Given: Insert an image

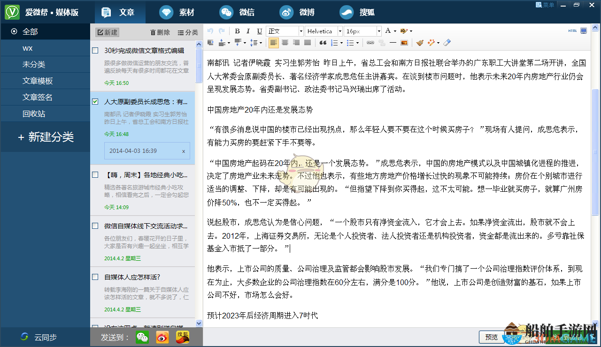Looking at the screenshot, I should pyautogui.click(x=404, y=43).
